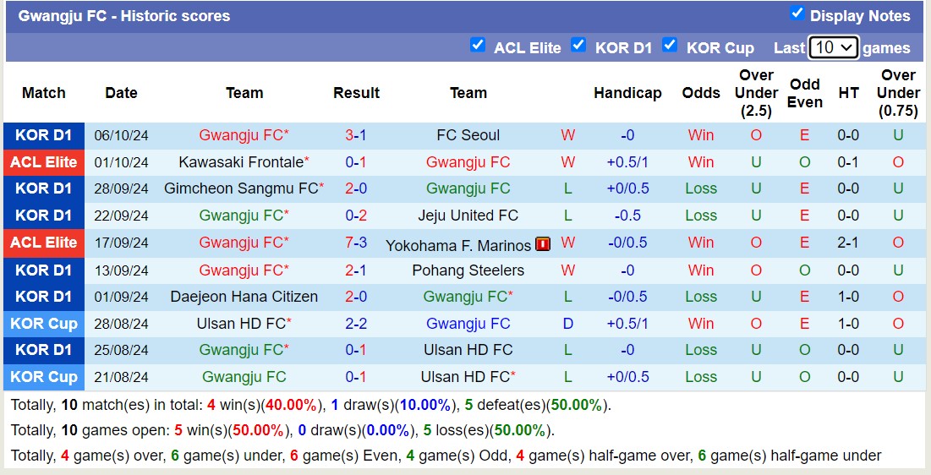The width and height of the screenshot is (931, 475).
Task: Open Yokohama F. Marinos team link
Action: 458,245
